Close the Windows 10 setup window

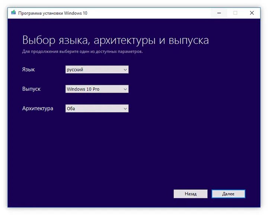[252, 13]
